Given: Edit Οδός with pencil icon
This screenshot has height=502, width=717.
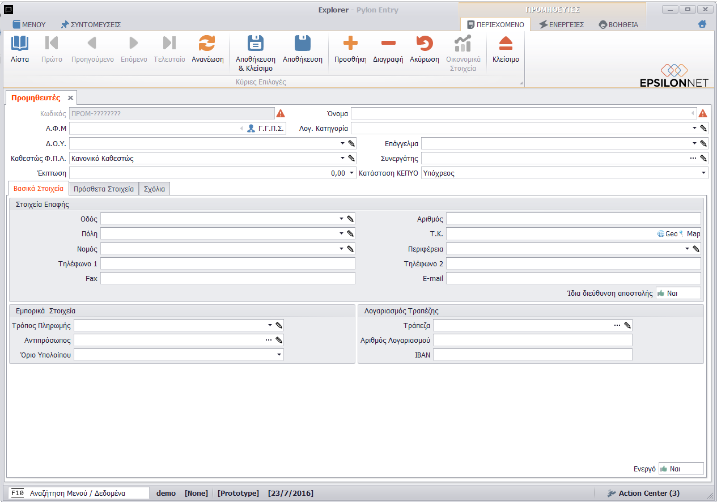Looking at the screenshot, I should (x=350, y=219).
